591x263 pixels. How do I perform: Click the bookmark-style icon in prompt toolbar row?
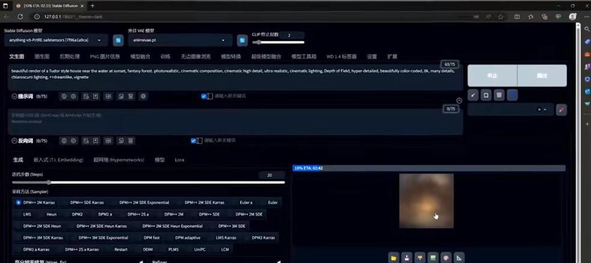pos(95,97)
